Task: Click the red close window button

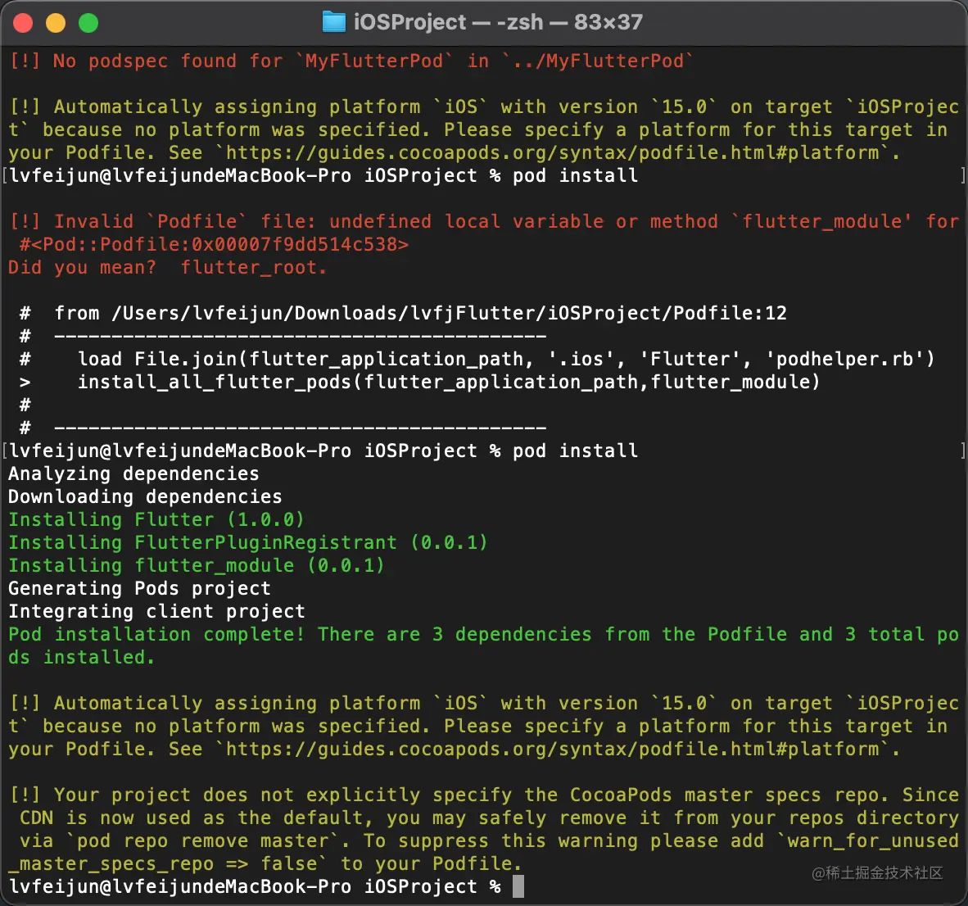Action: pyautogui.click(x=23, y=23)
